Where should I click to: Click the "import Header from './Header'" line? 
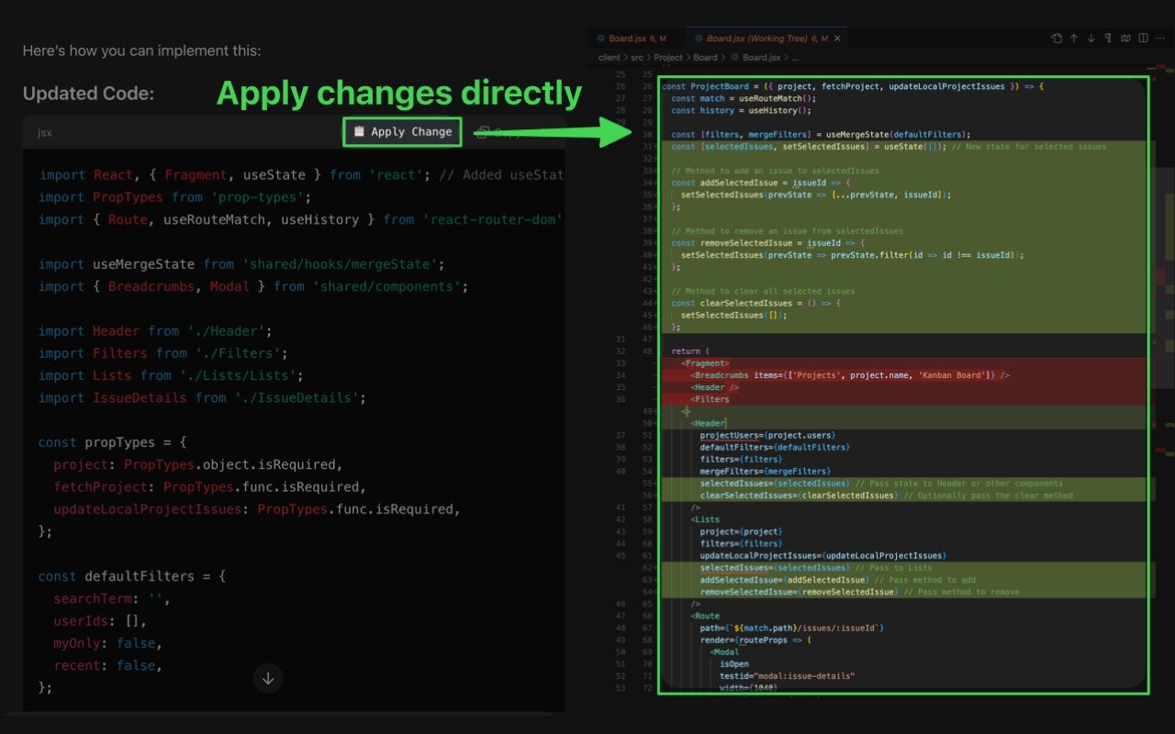pos(155,331)
